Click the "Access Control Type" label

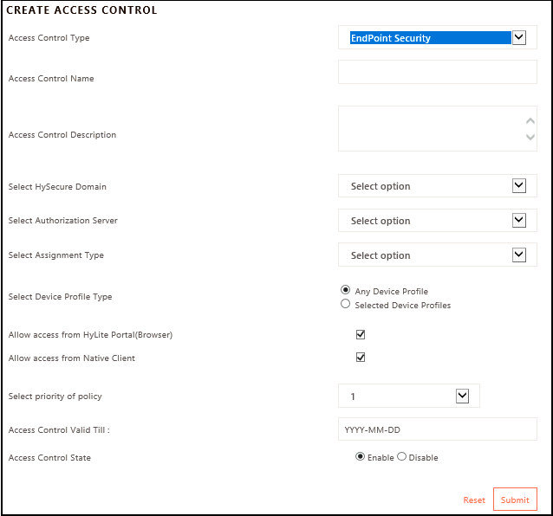click(49, 38)
